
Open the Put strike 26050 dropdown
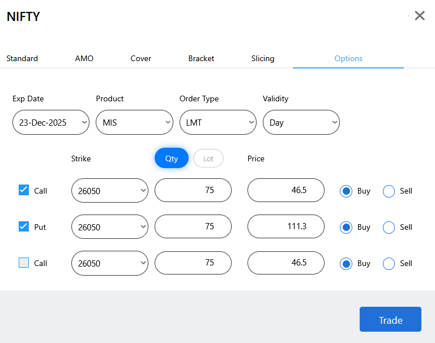(x=110, y=226)
